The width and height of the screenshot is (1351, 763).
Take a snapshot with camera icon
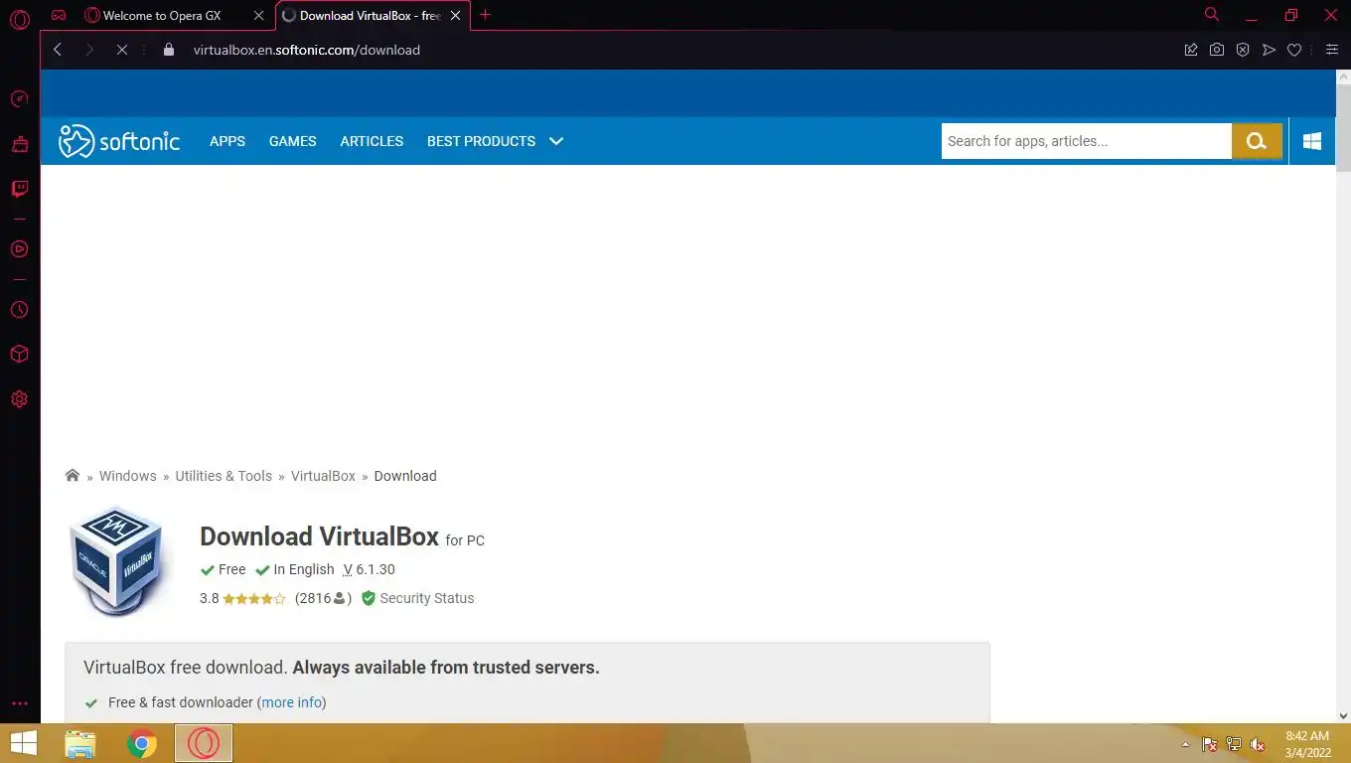[1217, 50]
